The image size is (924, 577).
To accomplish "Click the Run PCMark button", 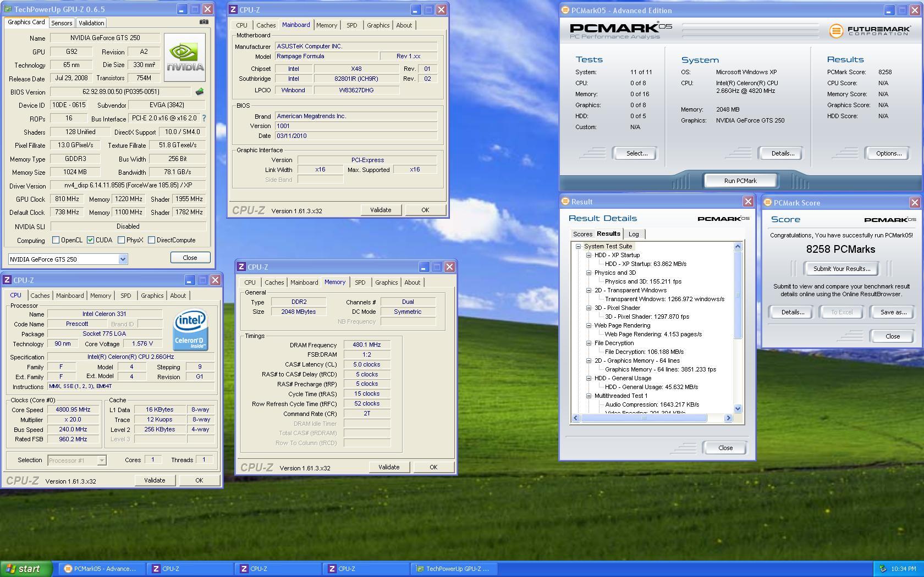I will click(x=740, y=181).
